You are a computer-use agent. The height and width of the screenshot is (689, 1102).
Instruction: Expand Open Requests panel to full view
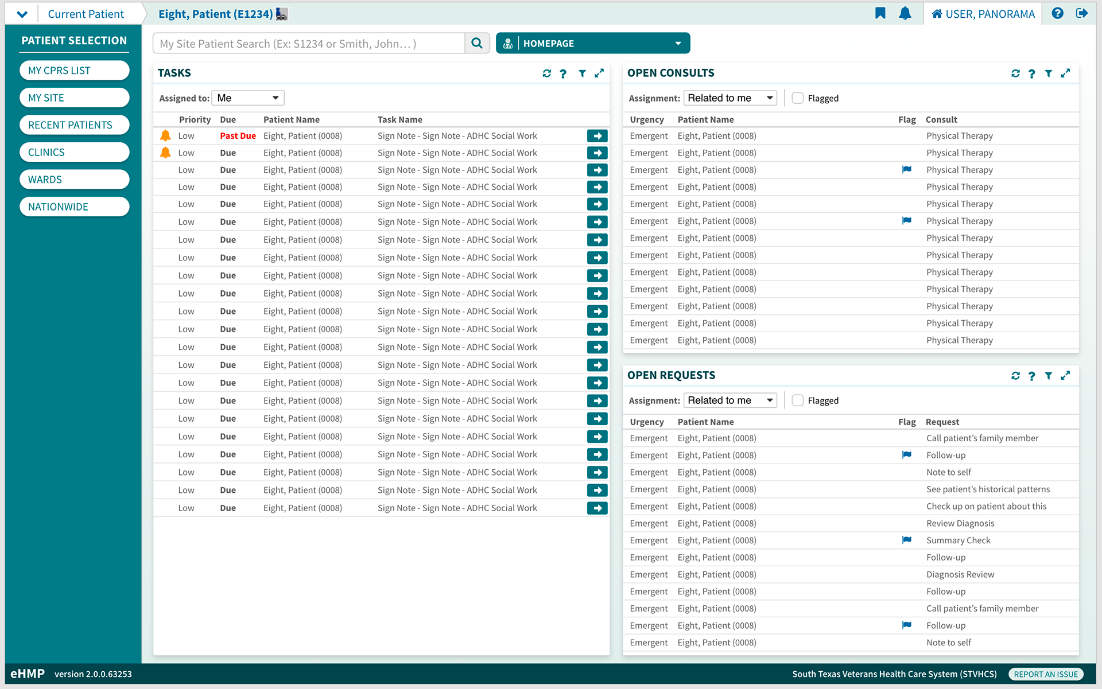coord(1065,376)
